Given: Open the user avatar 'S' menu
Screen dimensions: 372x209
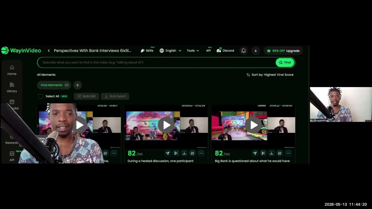Looking at the screenshot, I should [255, 51].
